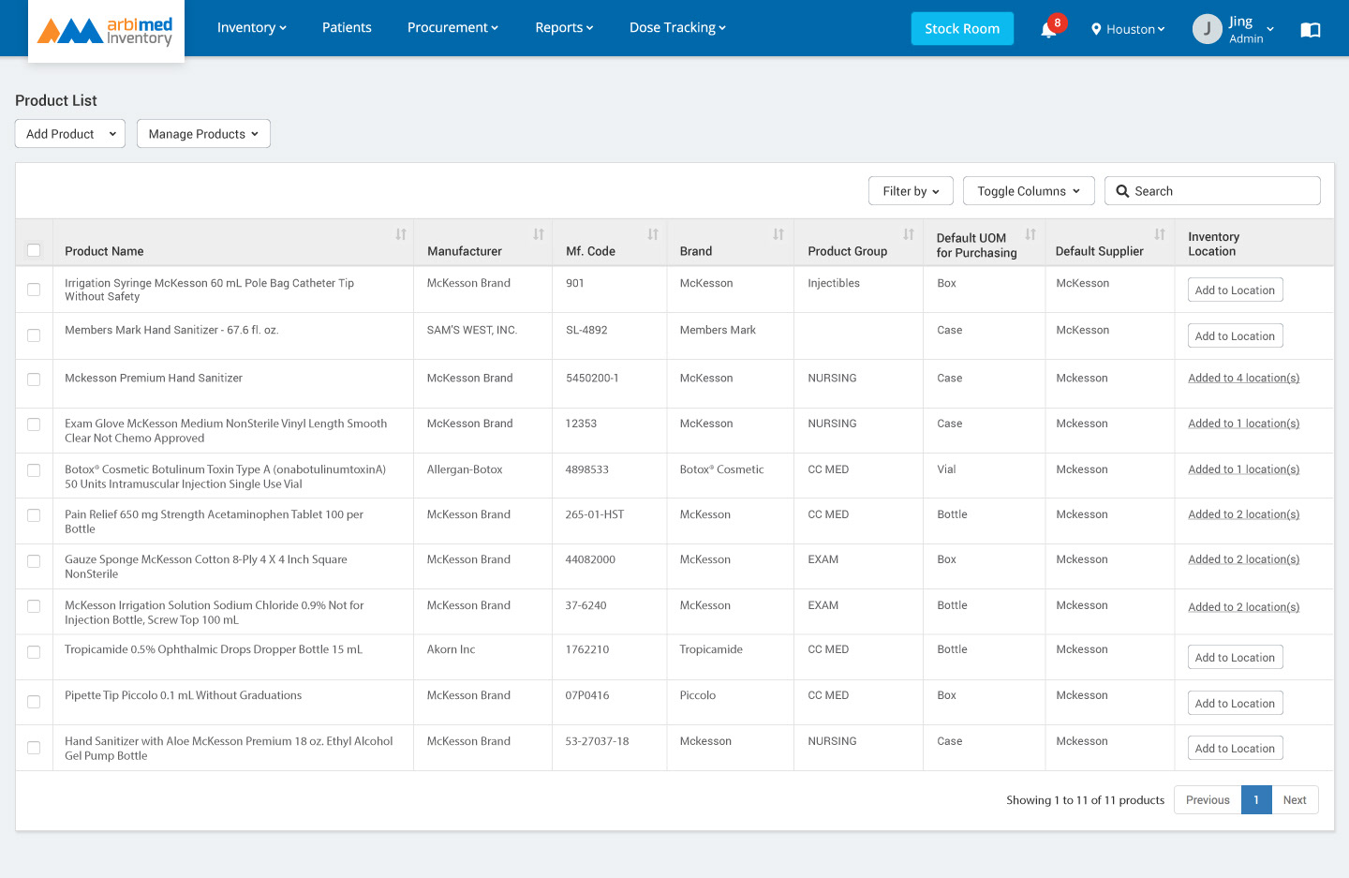Open Pain Relief's Added to 2 location(s)
This screenshot has width=1349, height=878.
[1243, 514]
